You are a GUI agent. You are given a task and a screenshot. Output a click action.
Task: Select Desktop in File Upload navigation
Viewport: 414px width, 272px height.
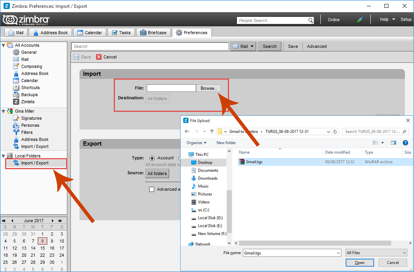pos(205,162)
